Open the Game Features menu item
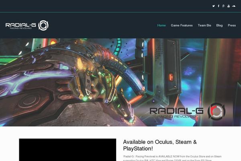Viewport: 241px width, 161px height. 182,25
